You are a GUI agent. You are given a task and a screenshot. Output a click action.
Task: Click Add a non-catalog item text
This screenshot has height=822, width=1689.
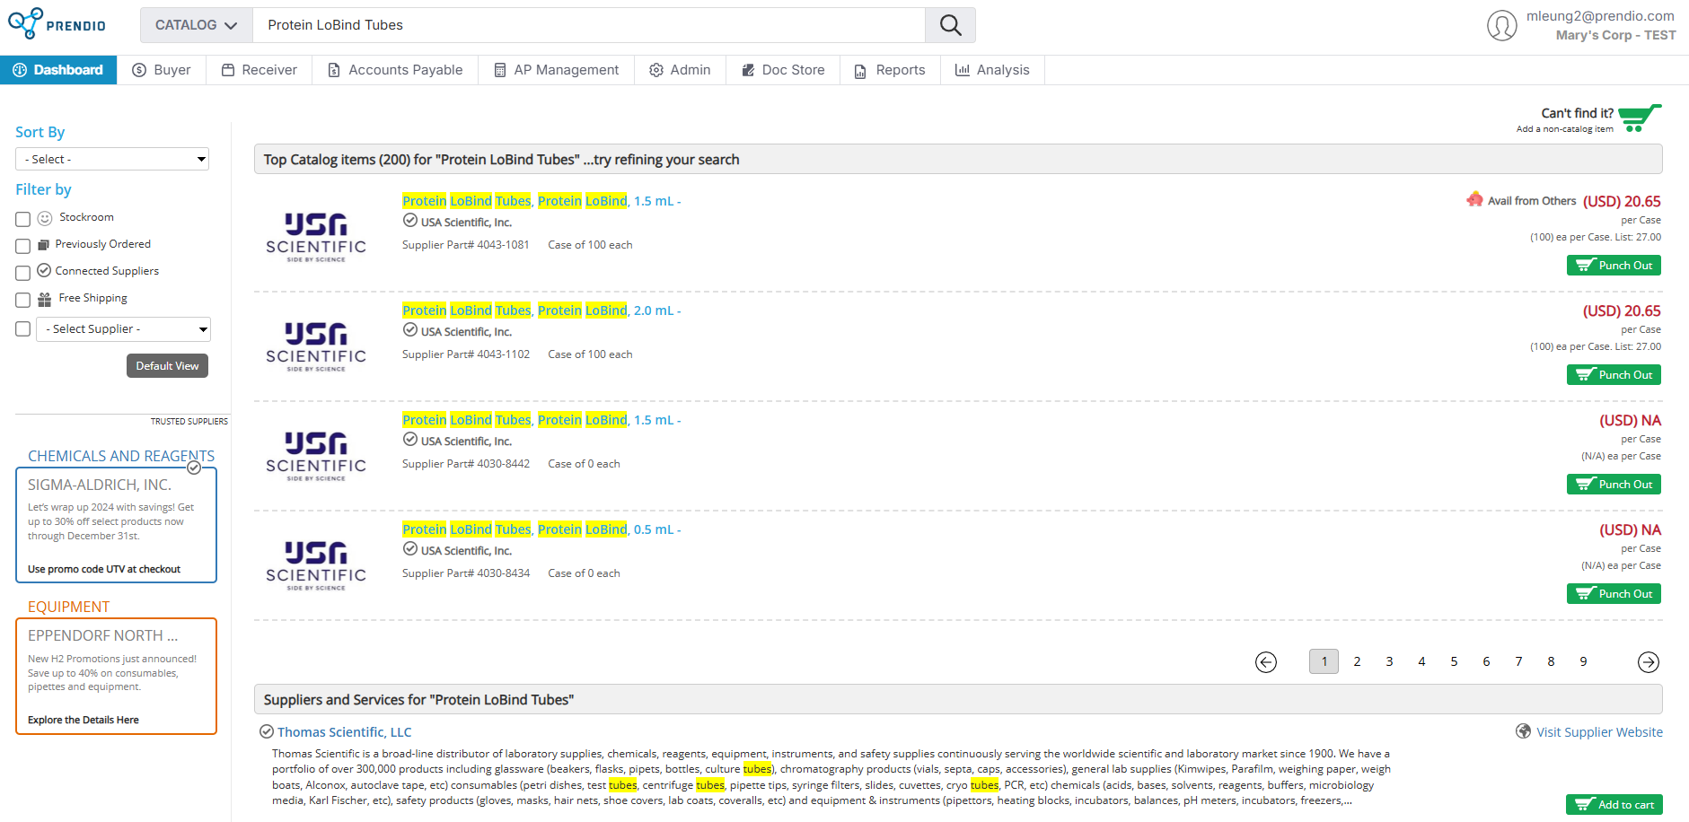tap(1564, 129)
